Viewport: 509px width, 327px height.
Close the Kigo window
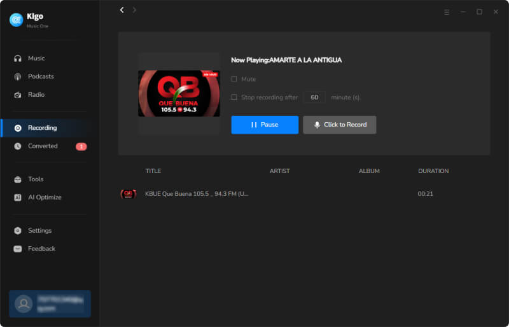496,12
